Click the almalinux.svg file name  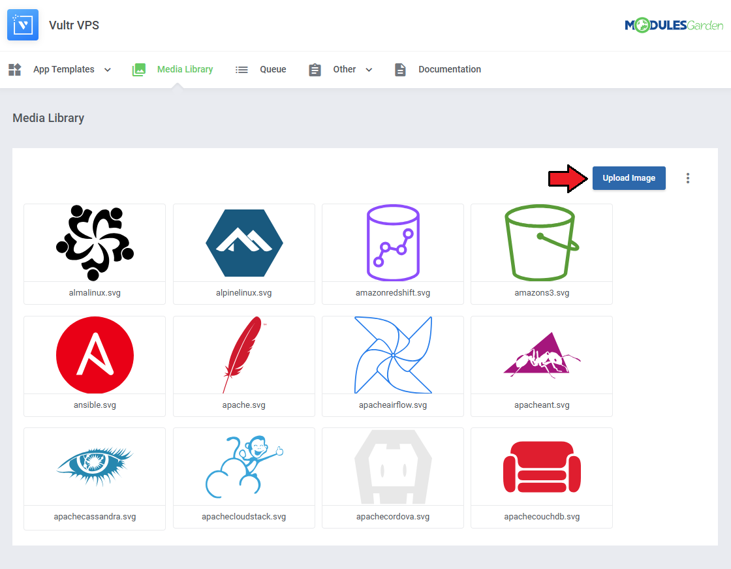click(x=95, y=293)
